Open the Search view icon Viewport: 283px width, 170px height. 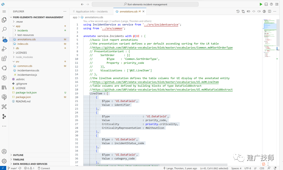point(4,29)
